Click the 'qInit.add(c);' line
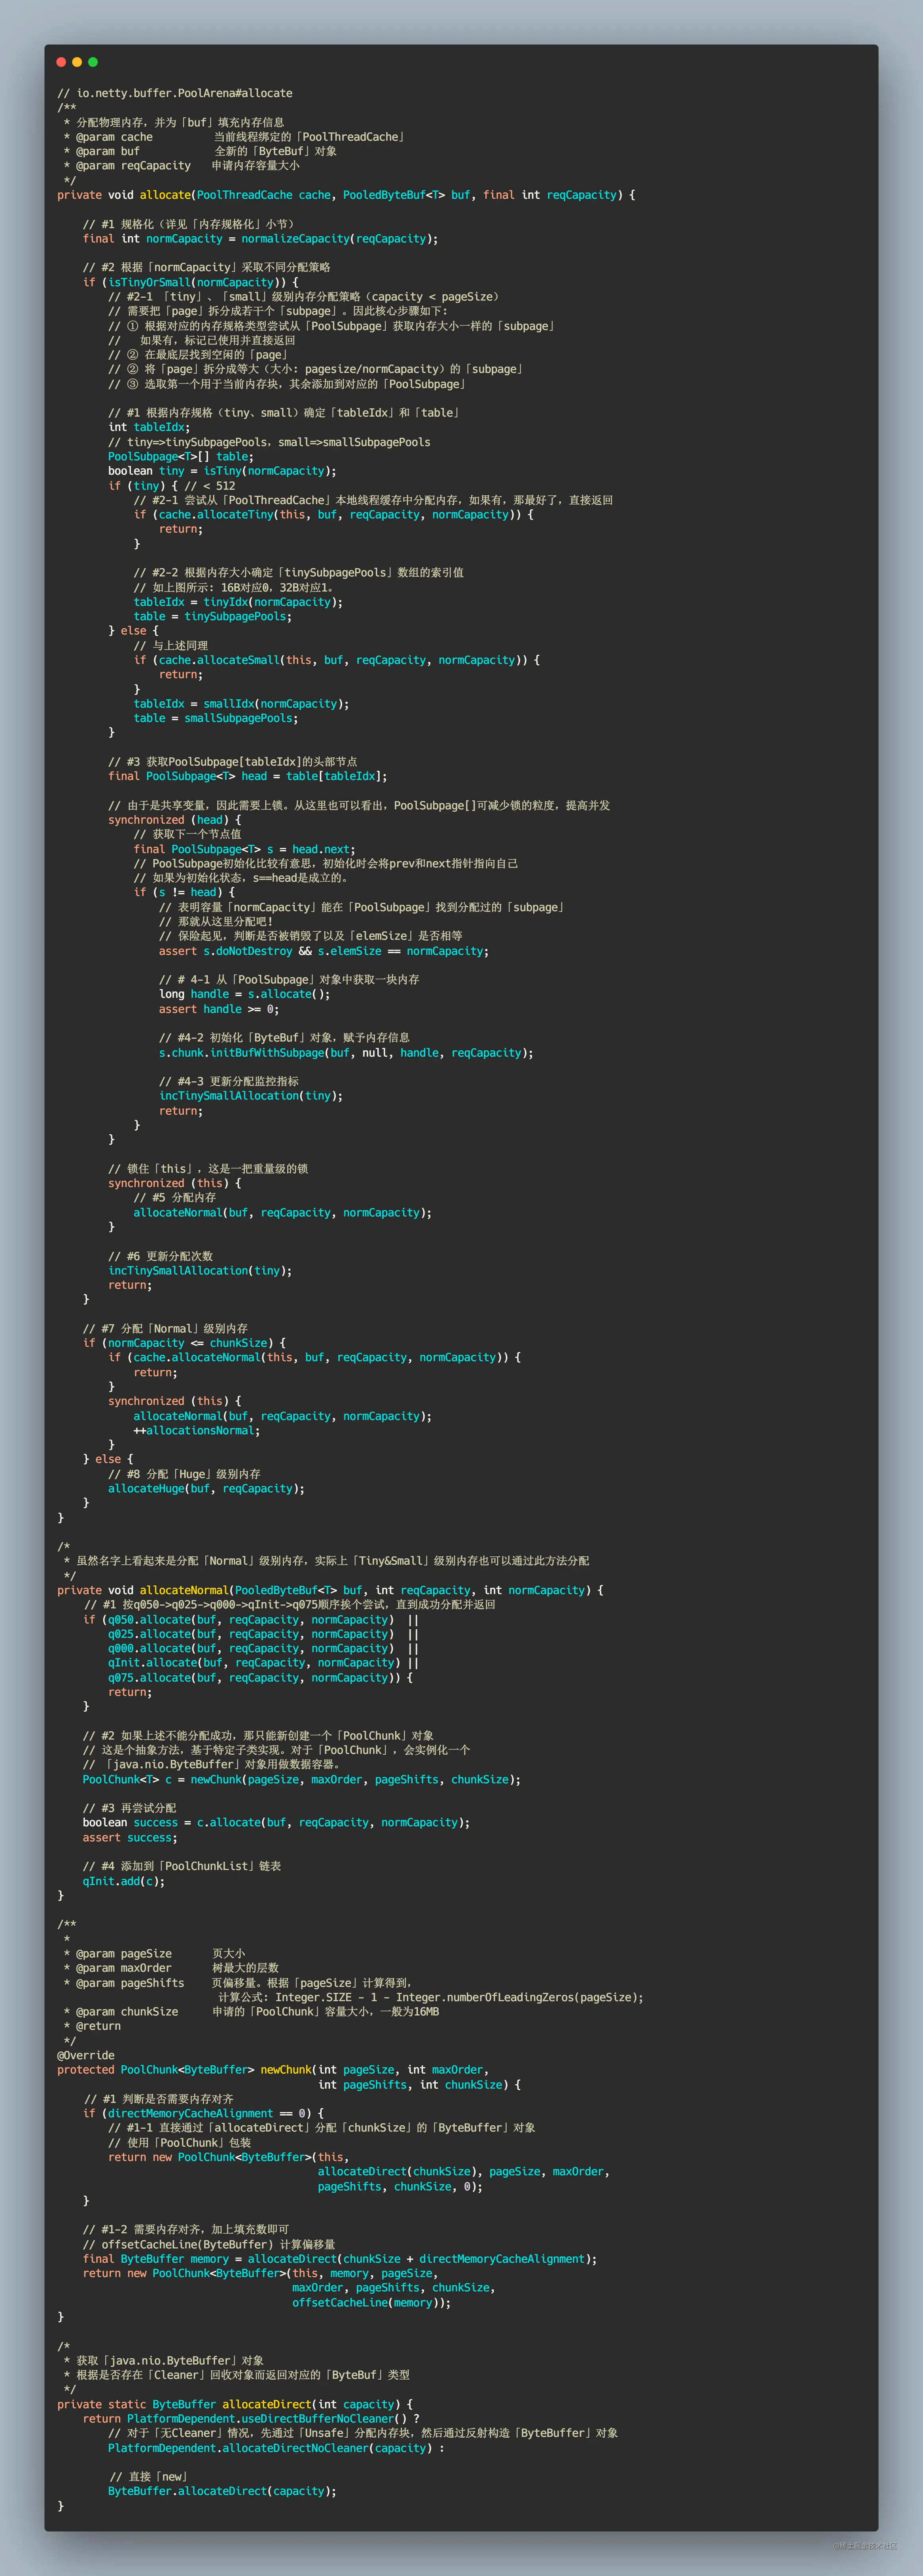Viewport: 923px width, 2576px height. coord(124,1881)
